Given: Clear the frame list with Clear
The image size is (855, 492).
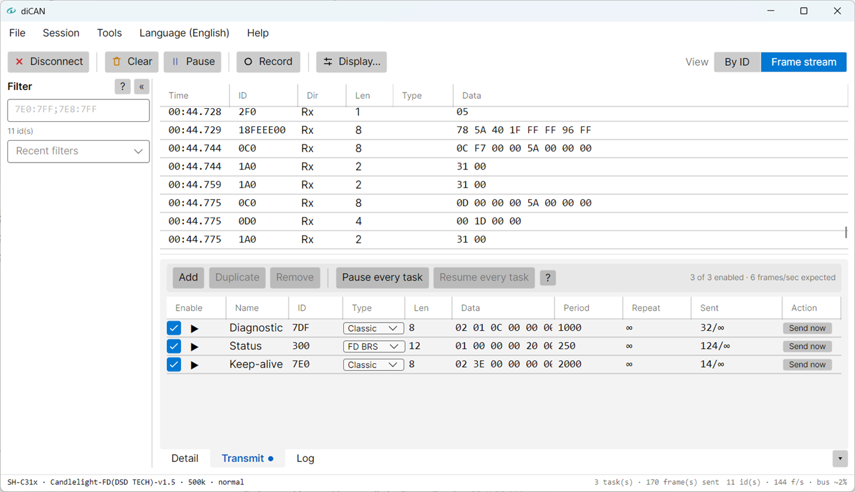Looking at the screenshot, I should [131, 62].
